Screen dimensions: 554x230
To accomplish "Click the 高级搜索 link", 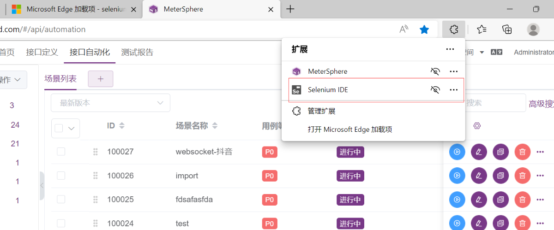I will click(x=541, y=104).
